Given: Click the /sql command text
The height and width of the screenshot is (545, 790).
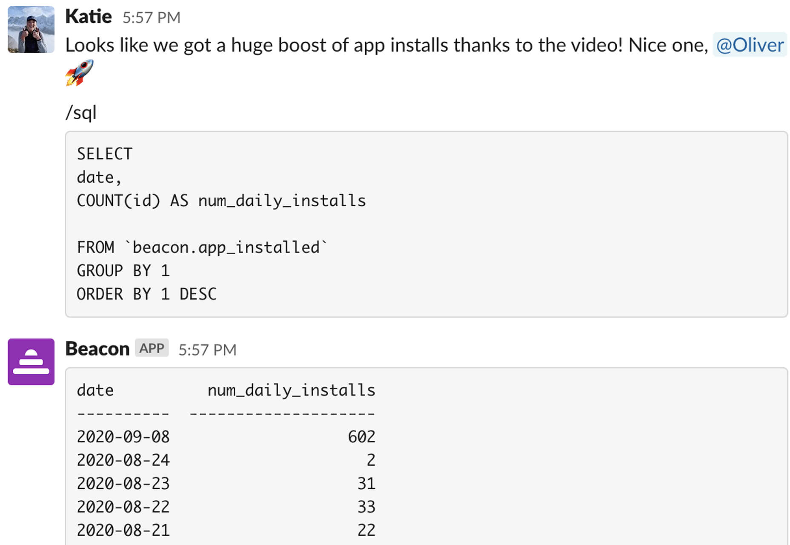Looking at the screenshot, I should tap(81, 113).
